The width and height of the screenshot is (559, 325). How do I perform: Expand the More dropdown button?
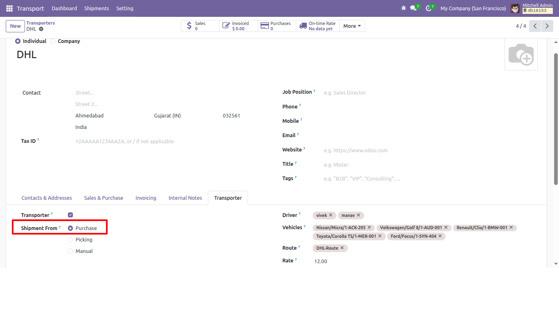coord(352,26)
